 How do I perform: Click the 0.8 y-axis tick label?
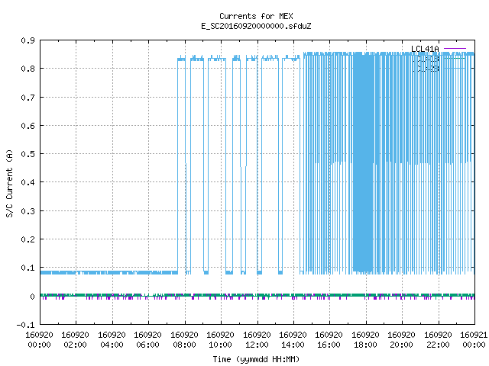click(28, 69)
